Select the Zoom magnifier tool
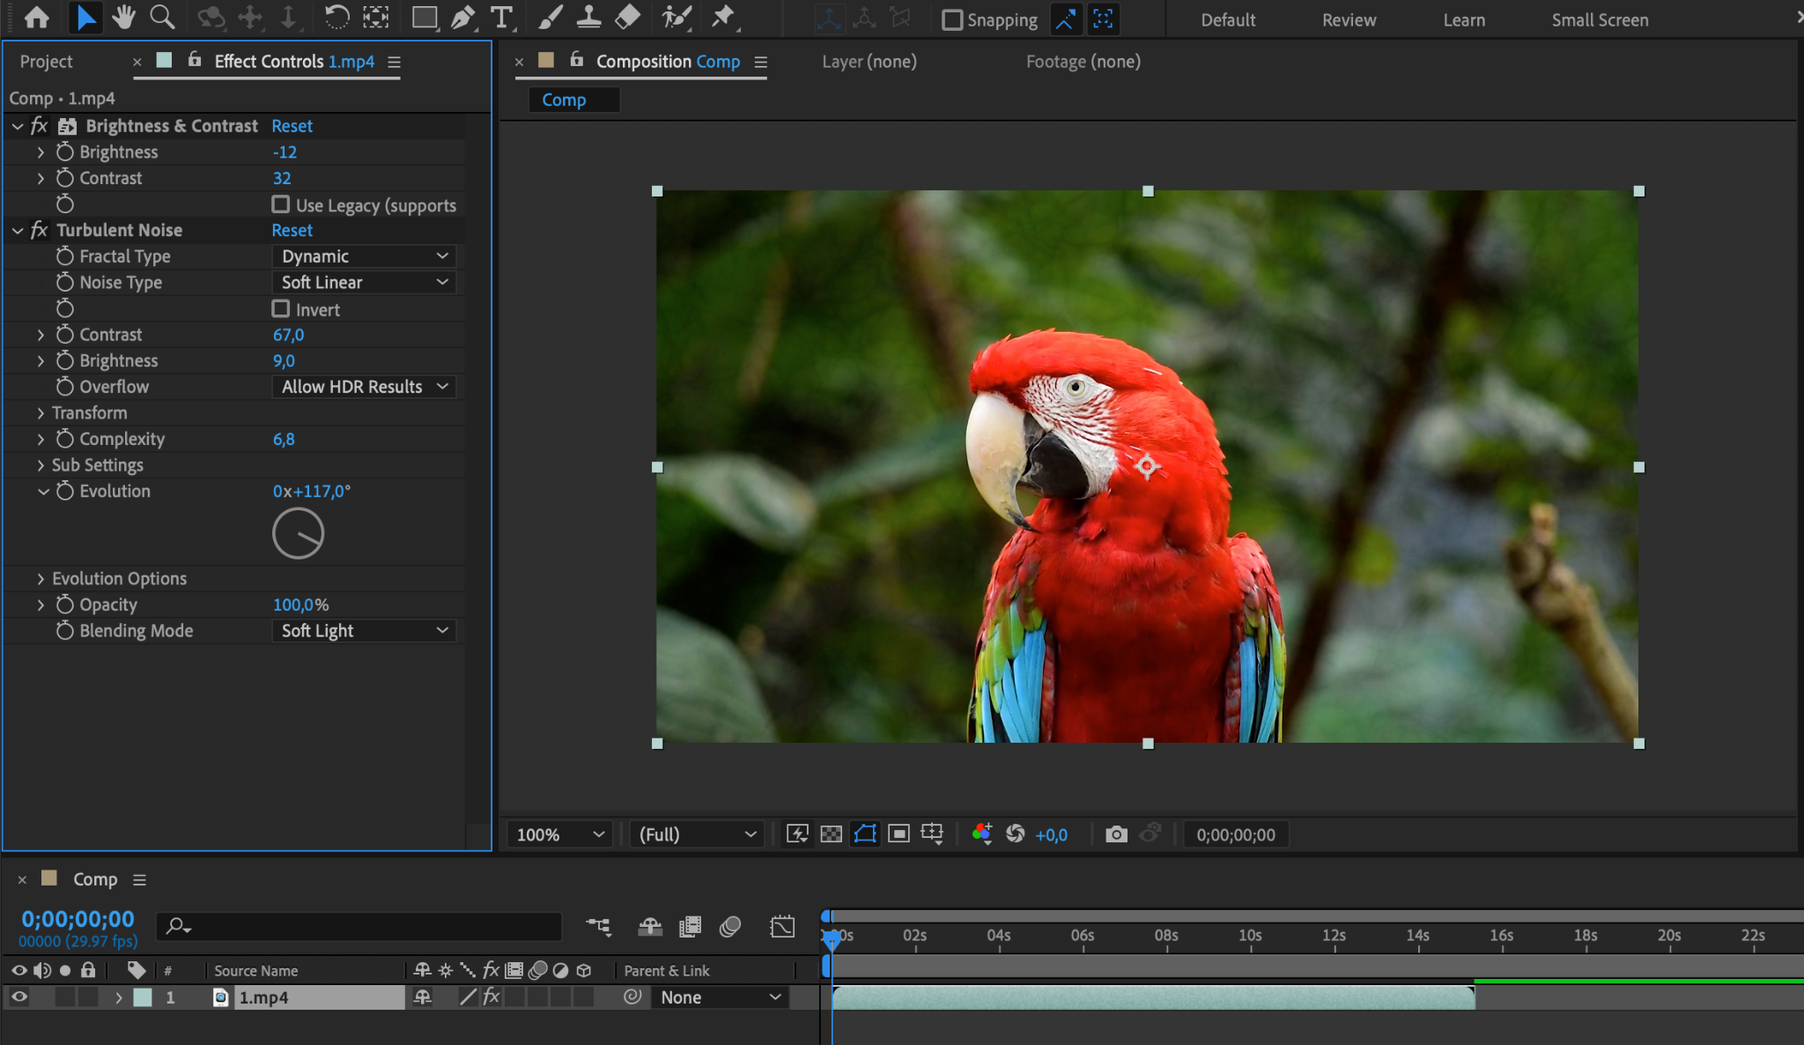Screen dimensions: 1804x1045 point(161,18)
